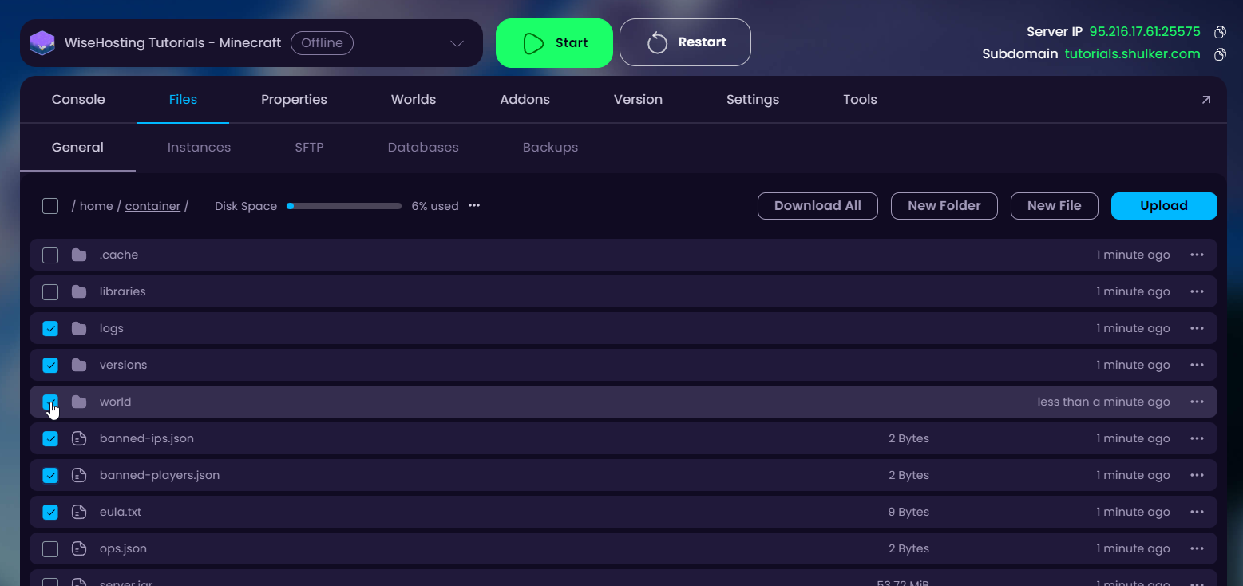Open the Tools tab
This screenshot has height=586, width=1243.
point(860,100)
